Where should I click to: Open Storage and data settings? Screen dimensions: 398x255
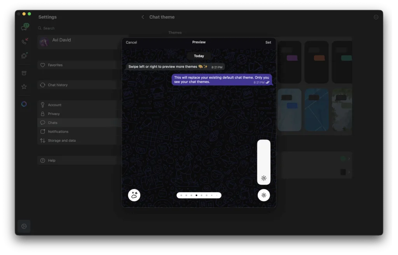click(77, 140)
